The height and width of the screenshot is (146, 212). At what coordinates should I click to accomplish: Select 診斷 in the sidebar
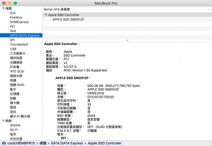(13, 99)
